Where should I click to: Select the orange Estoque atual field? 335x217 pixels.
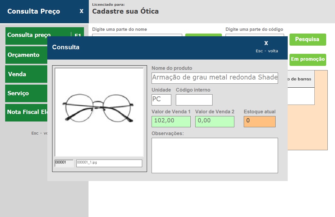260,121
